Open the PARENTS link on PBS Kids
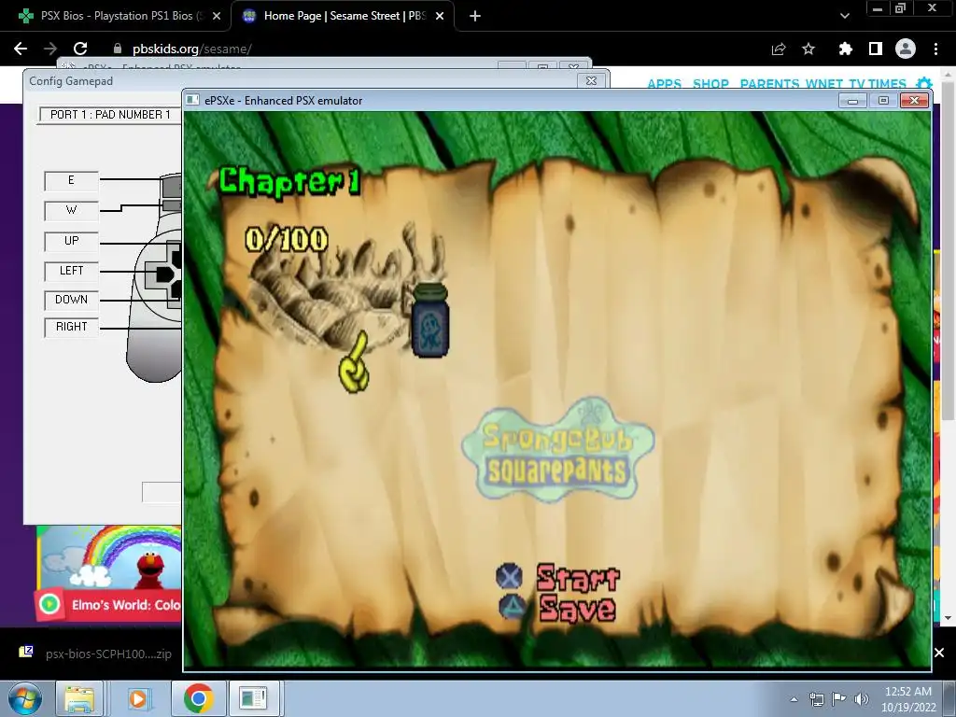Image resolution: width=956 pixels, height=717 pixels. click(769, 84)
